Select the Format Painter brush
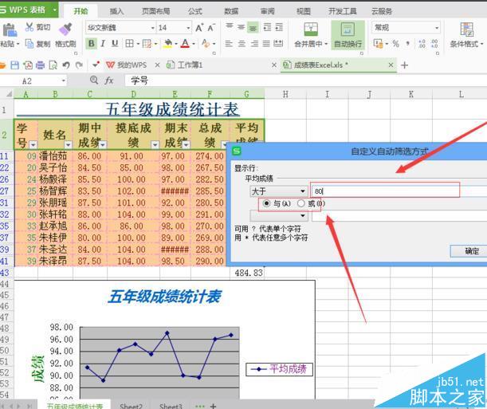The image size is (487, 409). [65, 29]
